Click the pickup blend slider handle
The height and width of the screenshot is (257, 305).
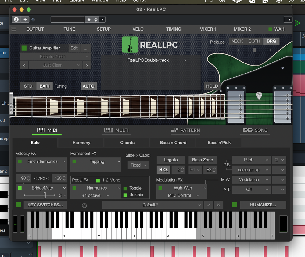[254, 50]
